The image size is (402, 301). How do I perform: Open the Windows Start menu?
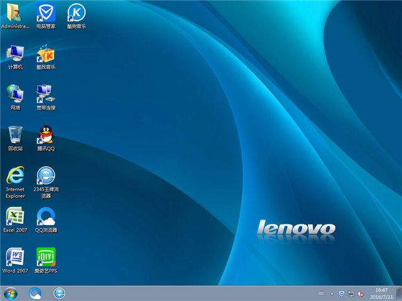(11, 293)
